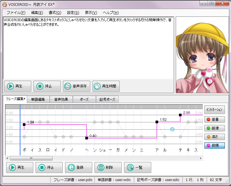Switch to the フレーズ編集 tab

coord(15,99)
